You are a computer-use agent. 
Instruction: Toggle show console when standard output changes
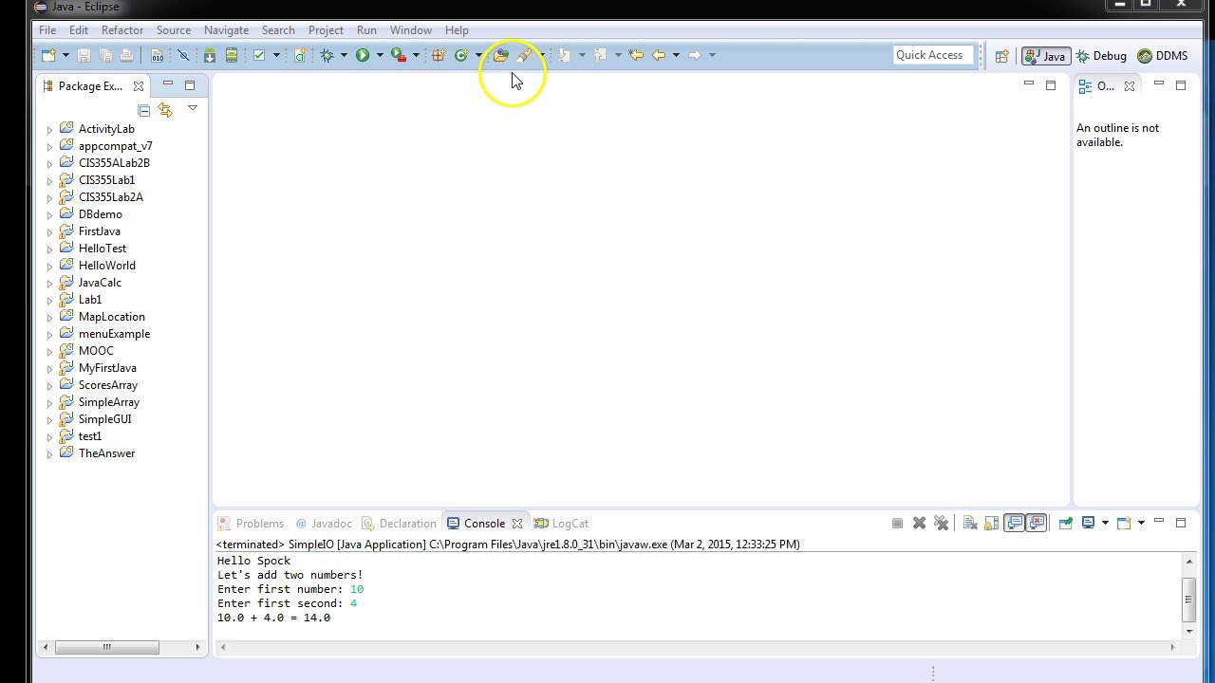pyautogui.click(x=1014, y=523)
